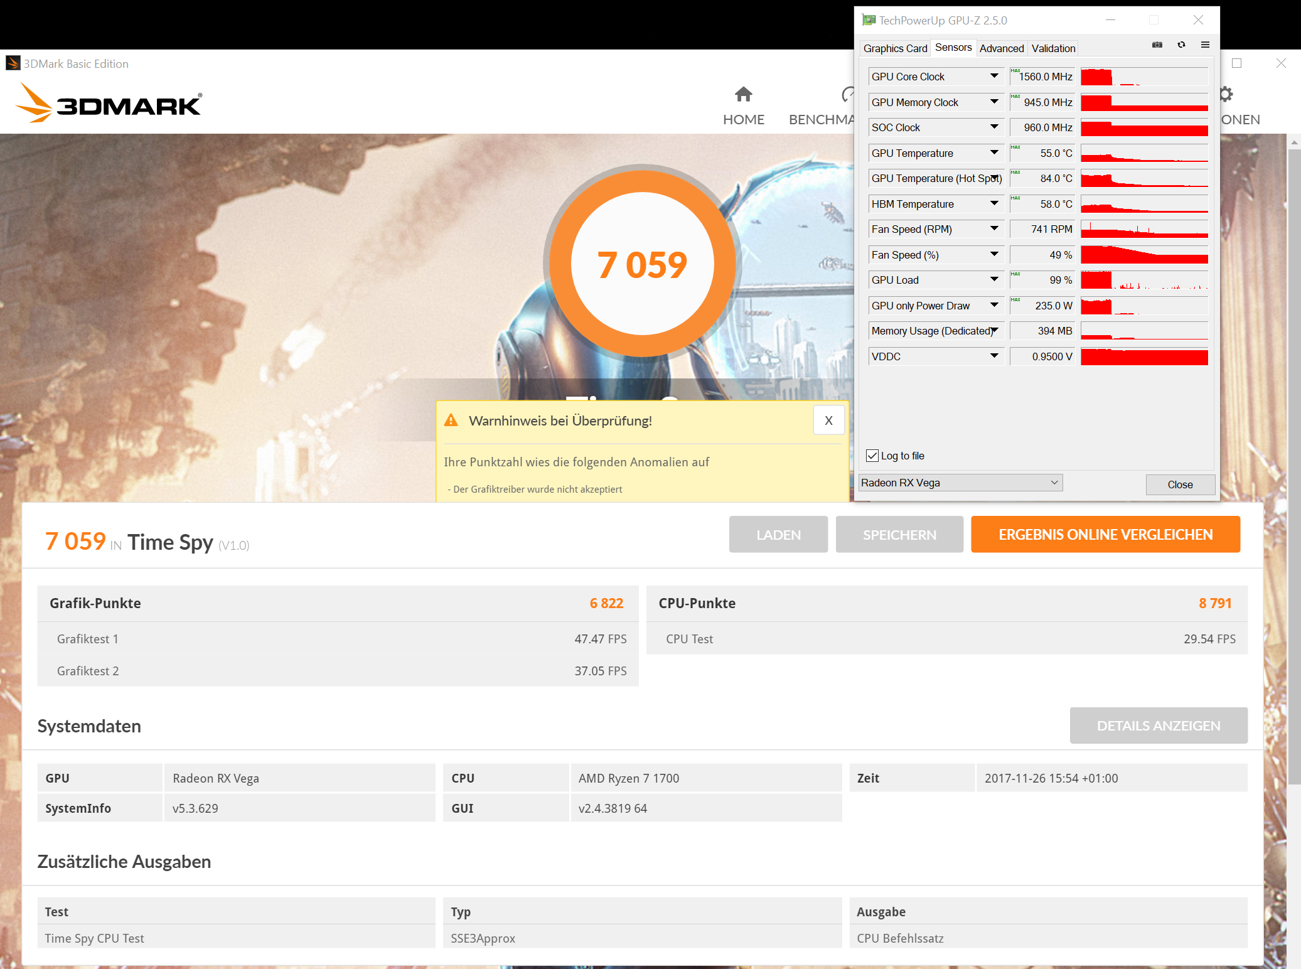Click the 3DMark logo

(x=109, y=103)
